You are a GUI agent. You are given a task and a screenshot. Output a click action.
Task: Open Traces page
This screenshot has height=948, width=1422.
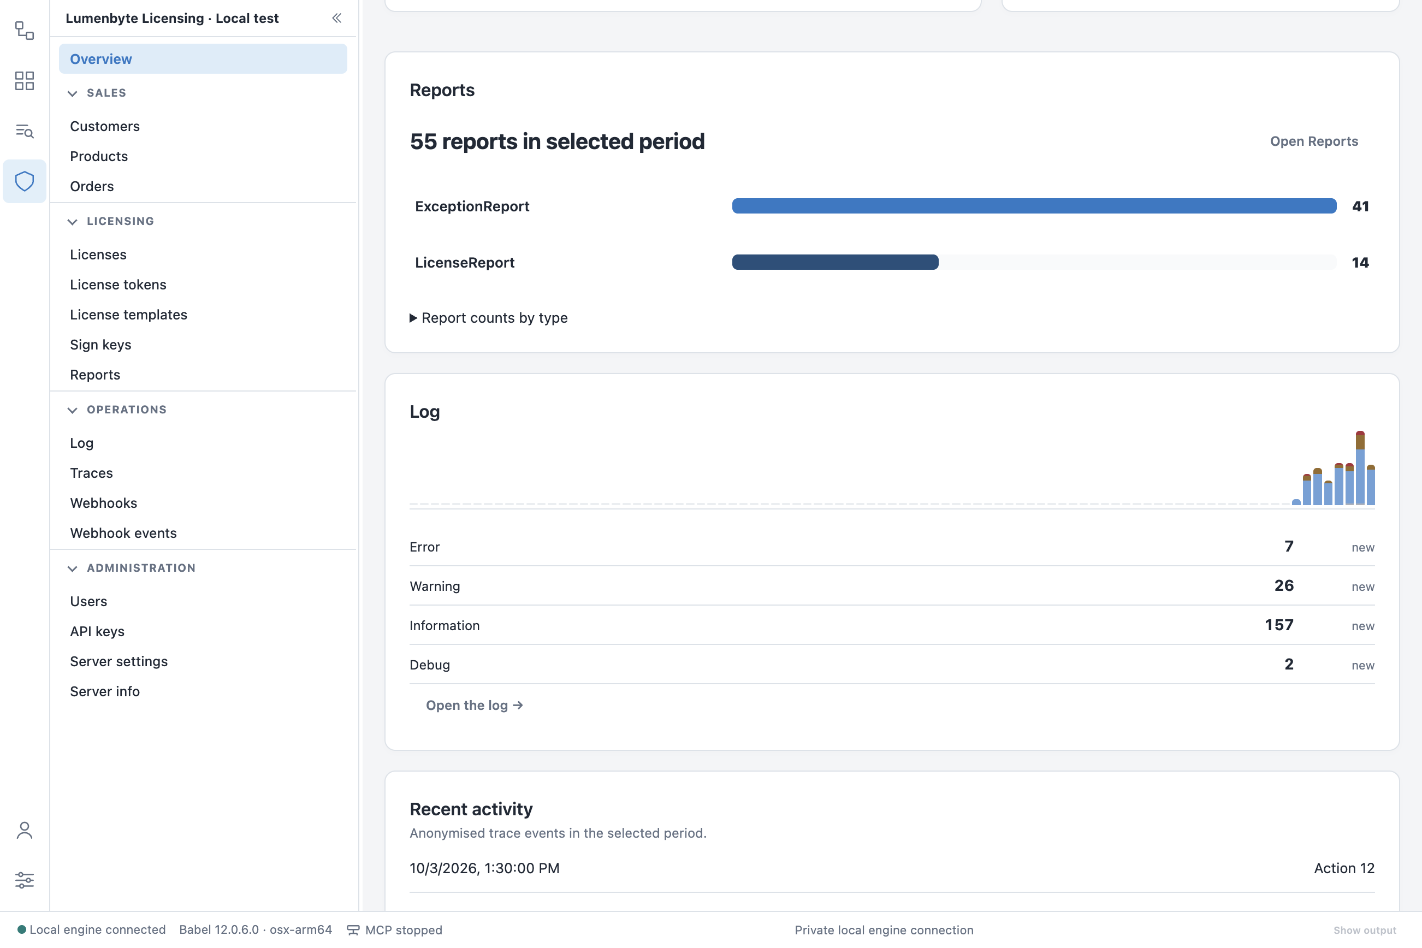(x=91, y=473)
